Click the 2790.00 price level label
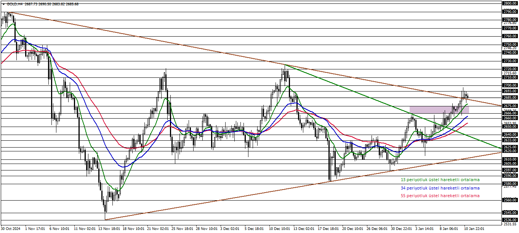This screenshot has width=519, height=233. tap(509, 12)
